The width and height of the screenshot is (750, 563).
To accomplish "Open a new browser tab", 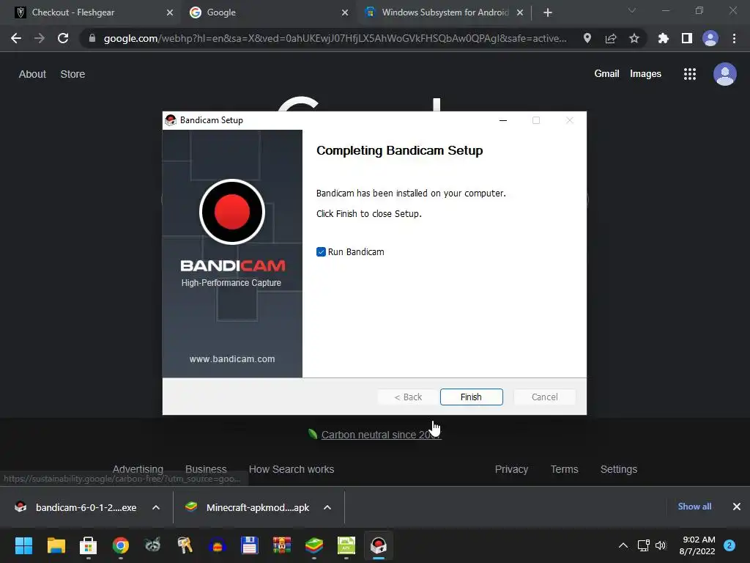I will pyautogui.click(x=548, y=12).
